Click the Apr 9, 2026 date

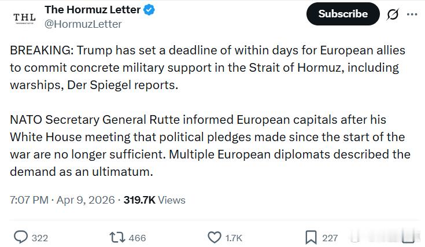coord(86,200)
